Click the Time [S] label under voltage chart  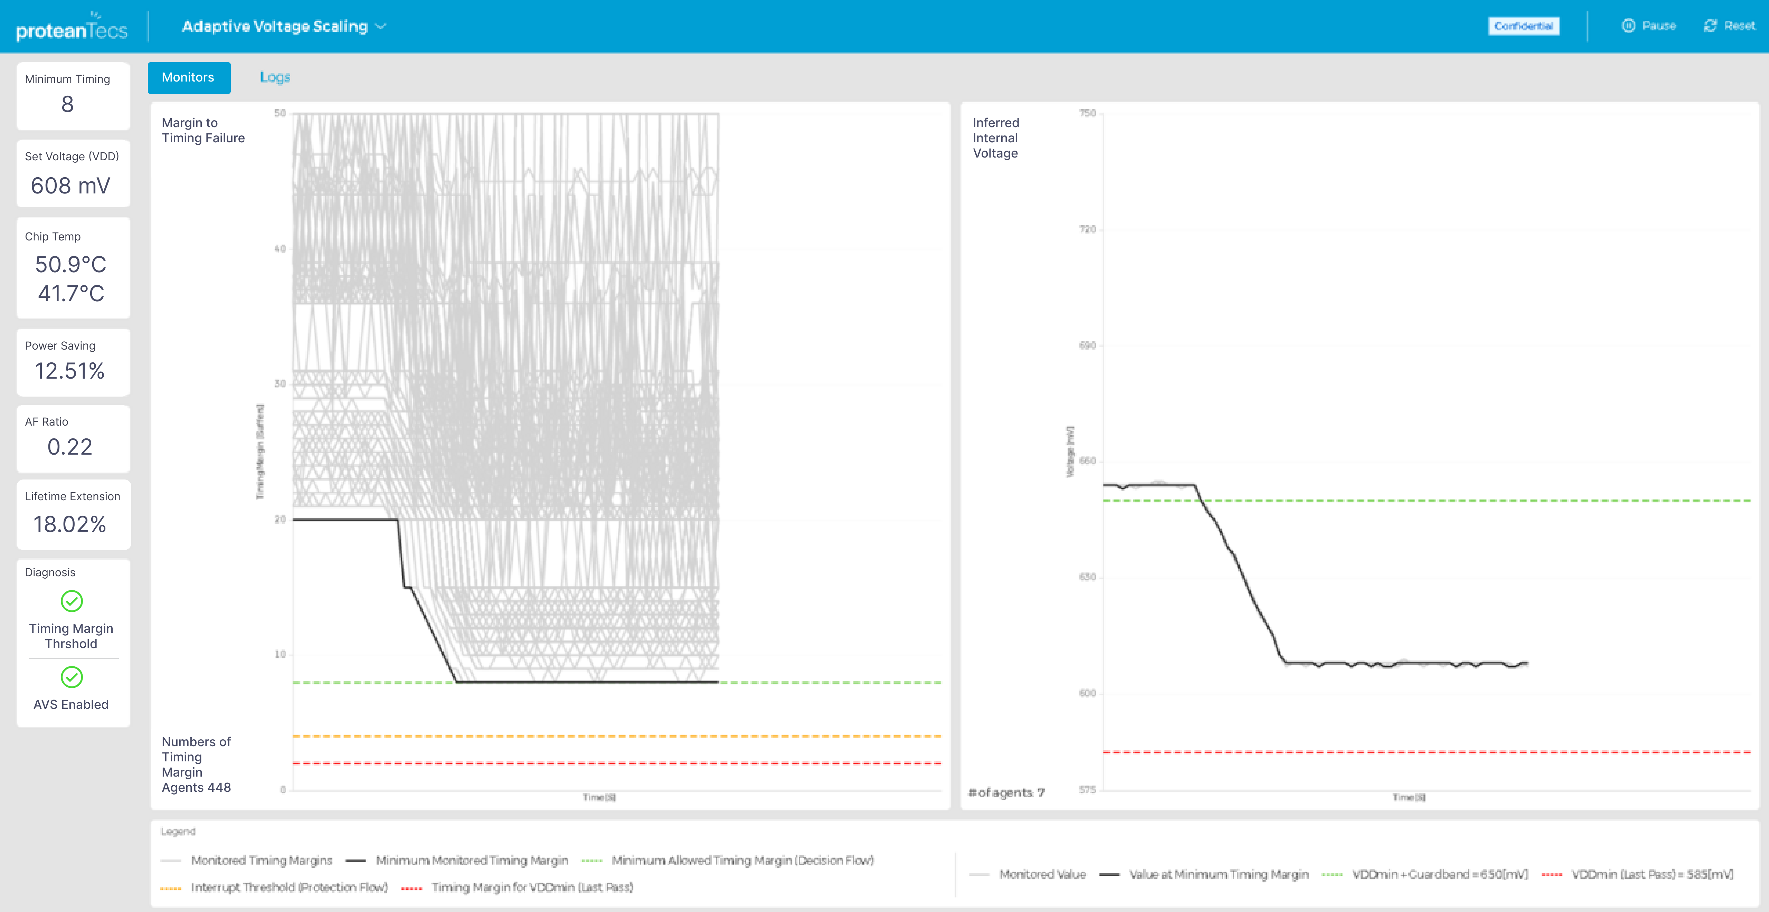[x=1409, y=797]
